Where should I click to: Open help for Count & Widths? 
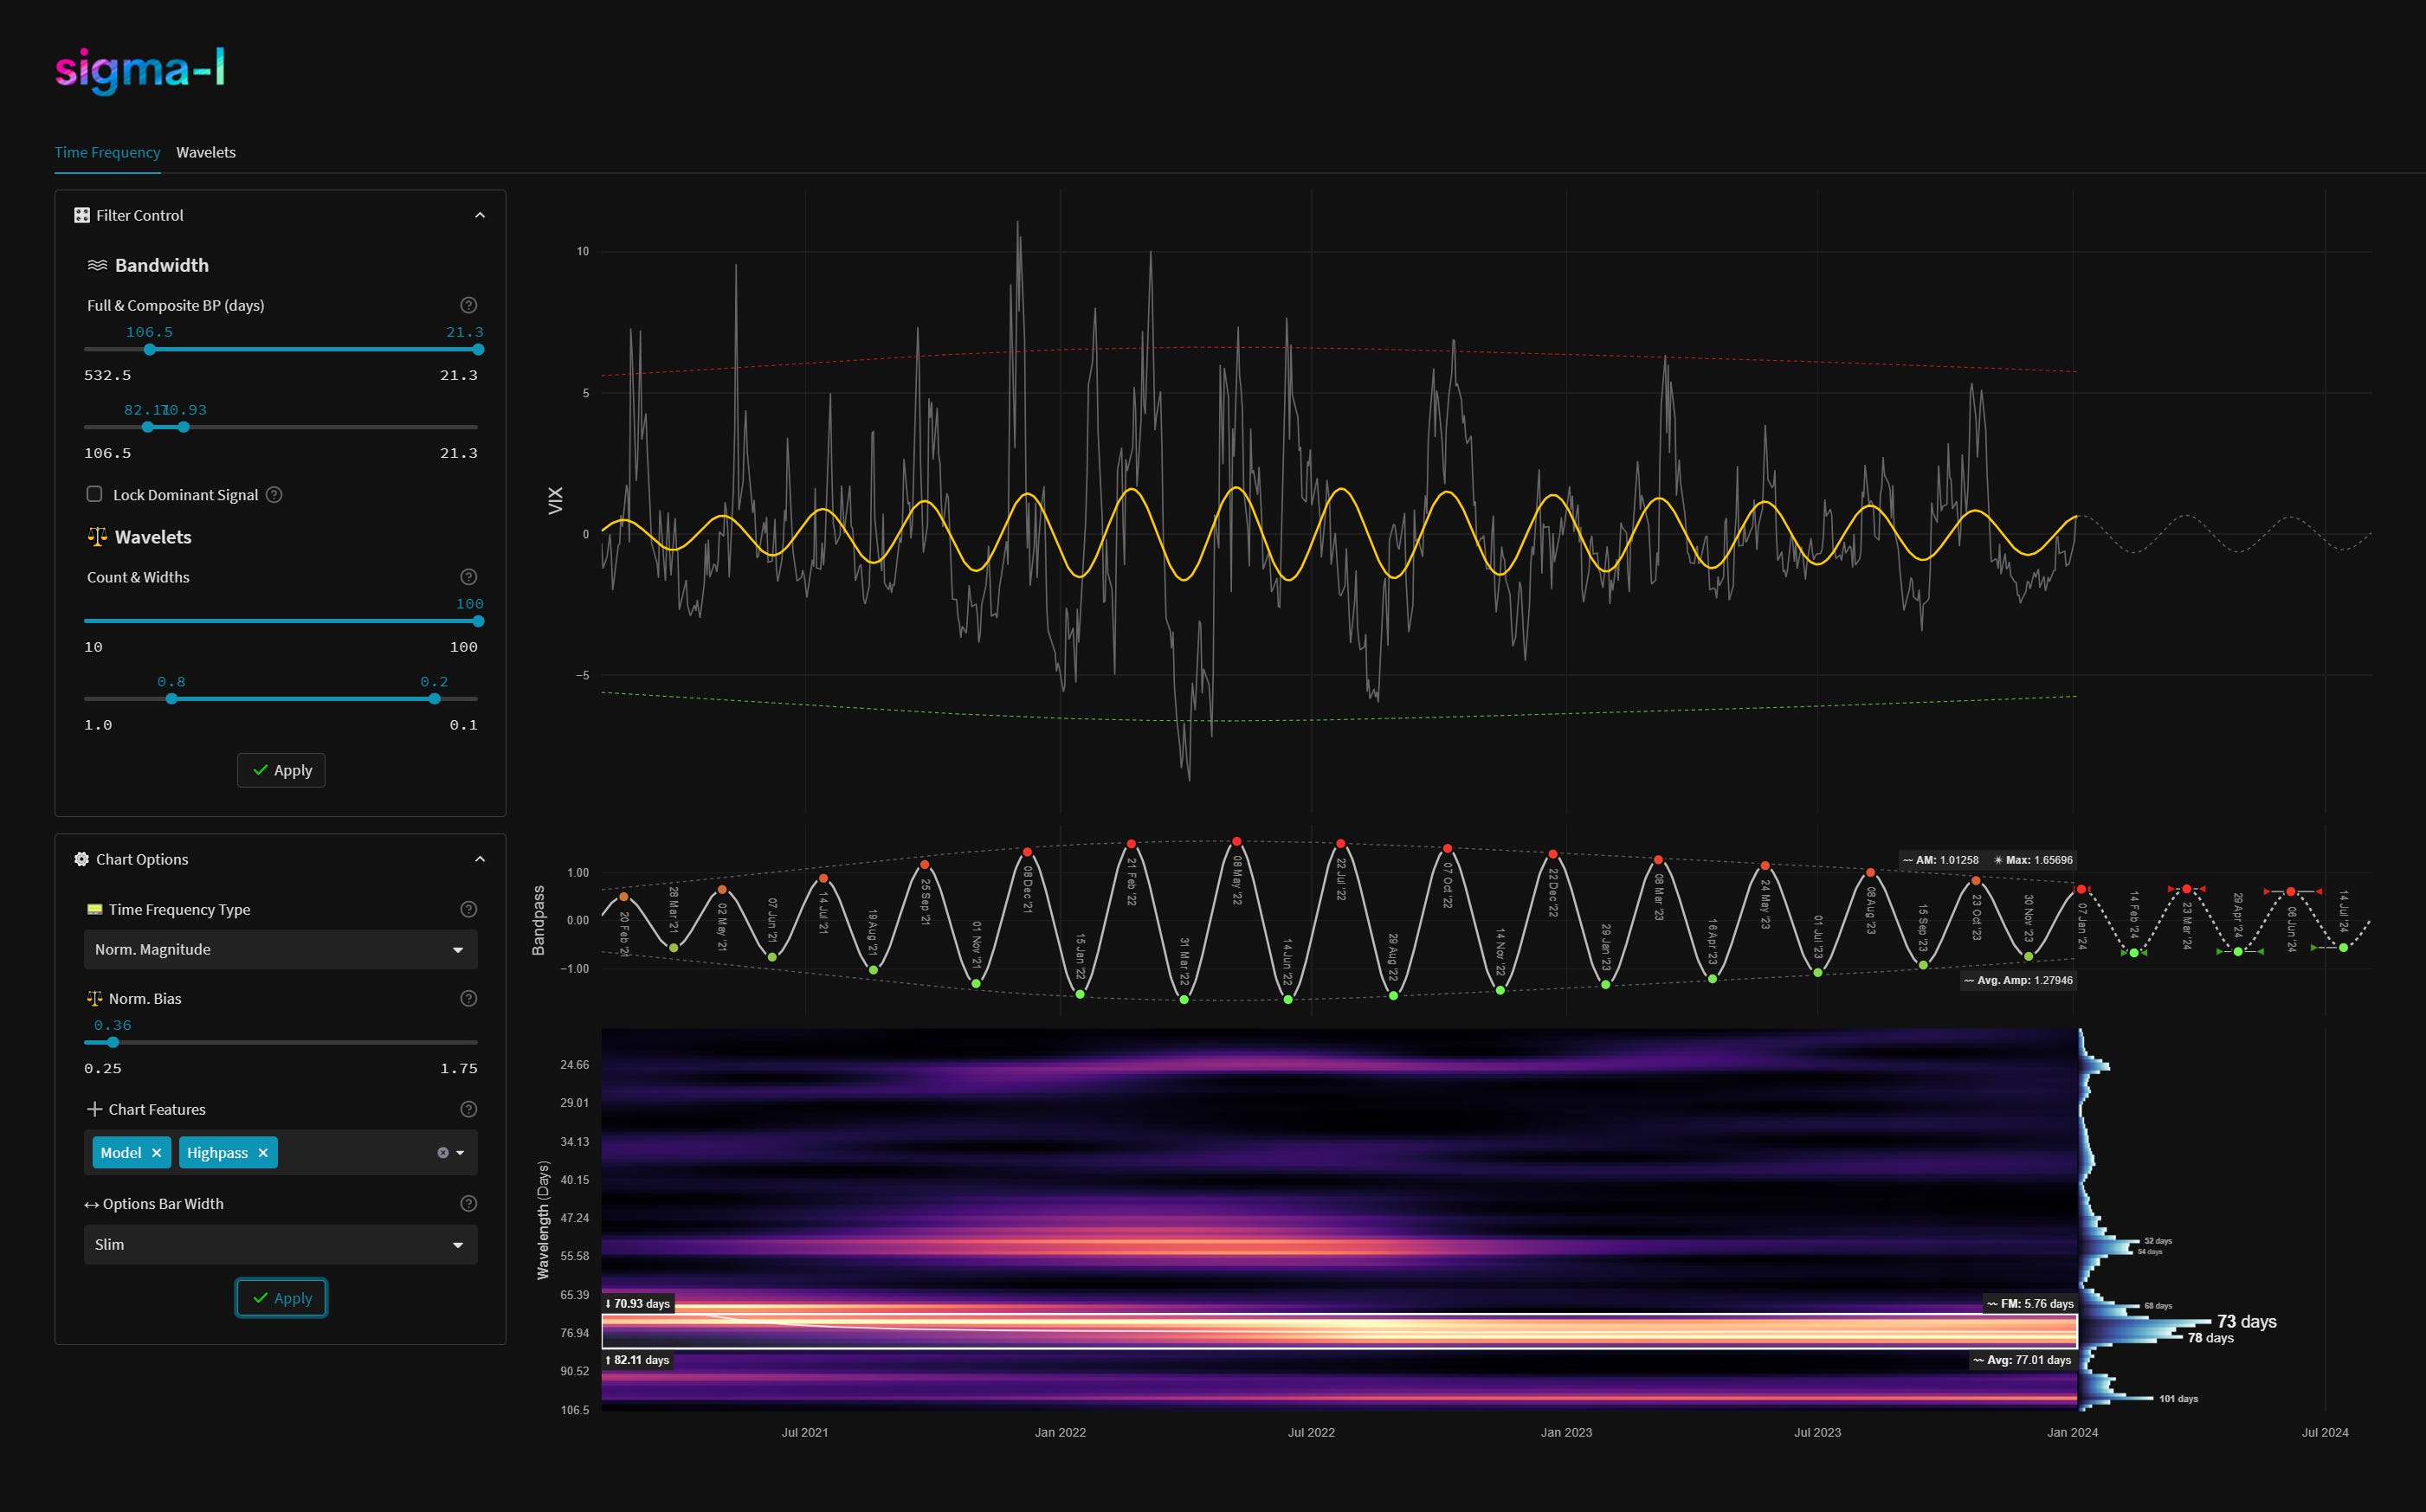[x=468, y=577]
